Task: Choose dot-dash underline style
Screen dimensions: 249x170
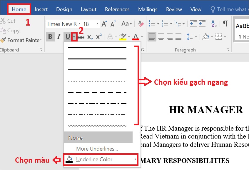Action: (97, 104)
